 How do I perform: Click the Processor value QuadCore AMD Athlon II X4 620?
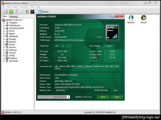point(68,25)
